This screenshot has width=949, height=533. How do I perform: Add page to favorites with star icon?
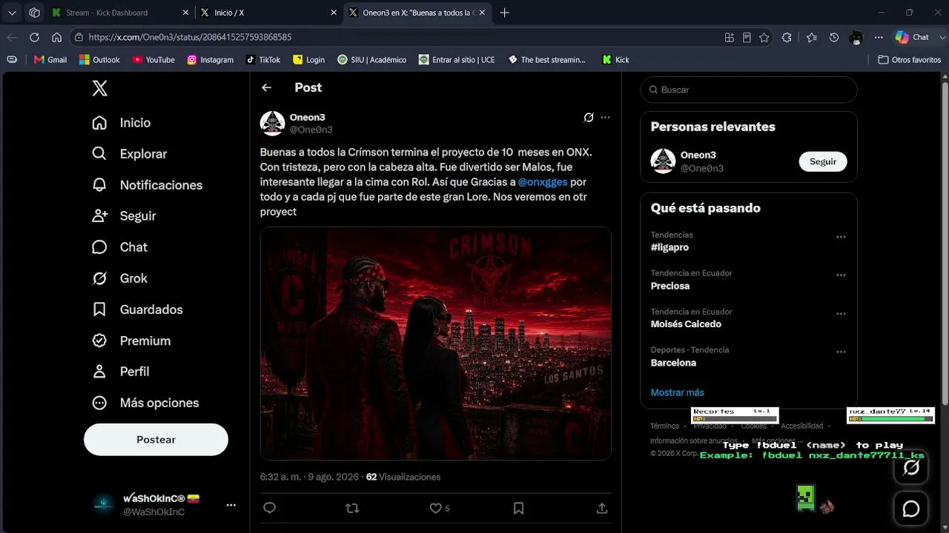[x=764, y=37]
